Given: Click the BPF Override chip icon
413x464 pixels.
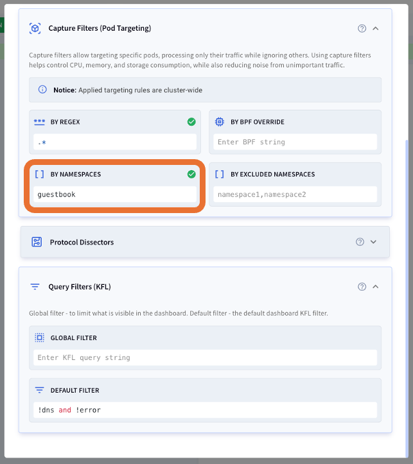Looking at the screenshot, I should (x=220, y=122).
